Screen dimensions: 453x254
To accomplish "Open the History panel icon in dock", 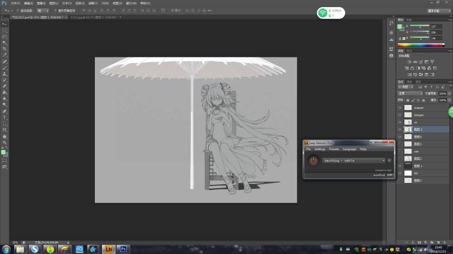I will pos(391,23).
